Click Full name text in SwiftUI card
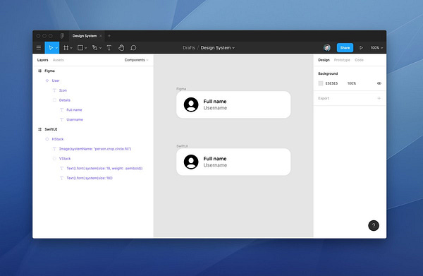This screenshot has height=276, width=423. coord(215,159)
